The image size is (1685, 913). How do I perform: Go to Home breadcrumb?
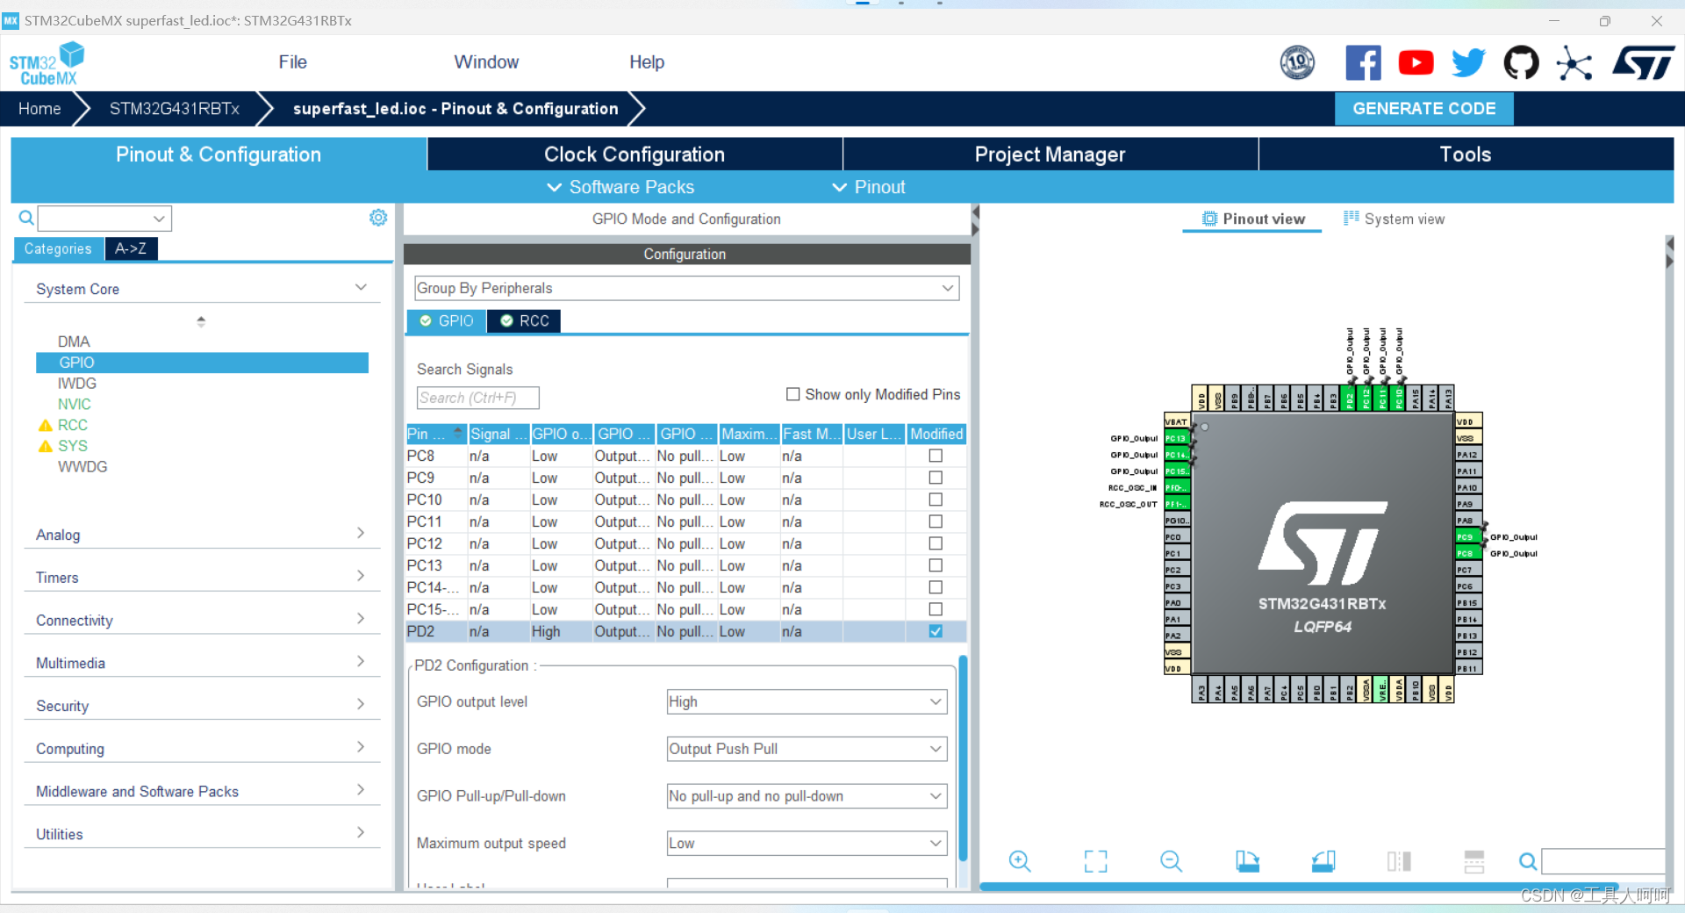click(39, 109)
